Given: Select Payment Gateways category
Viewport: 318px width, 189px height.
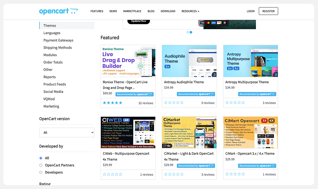Looking at the screenshot, I should tap(58, 40).
